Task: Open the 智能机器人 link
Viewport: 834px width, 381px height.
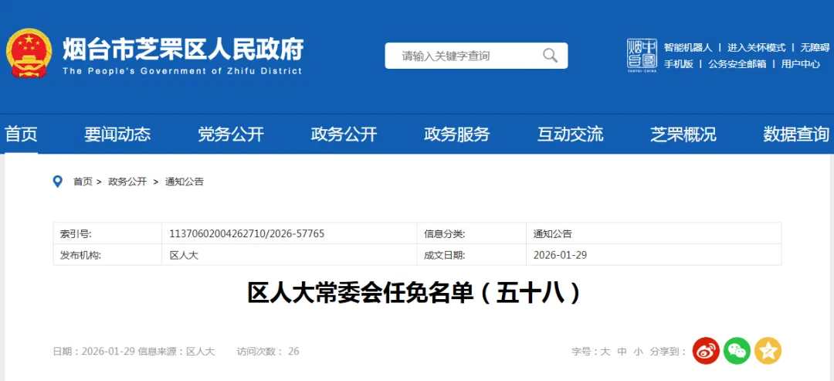Action: (688, 47)
